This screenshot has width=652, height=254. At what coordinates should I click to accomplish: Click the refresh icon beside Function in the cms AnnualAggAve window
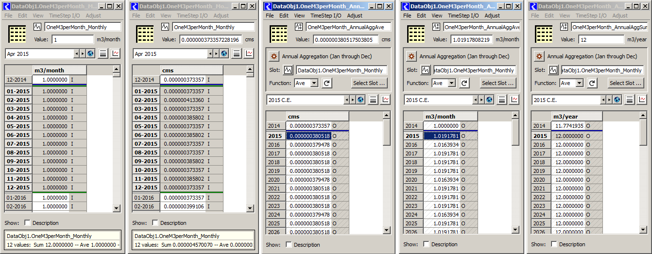[x=327, y=83]
